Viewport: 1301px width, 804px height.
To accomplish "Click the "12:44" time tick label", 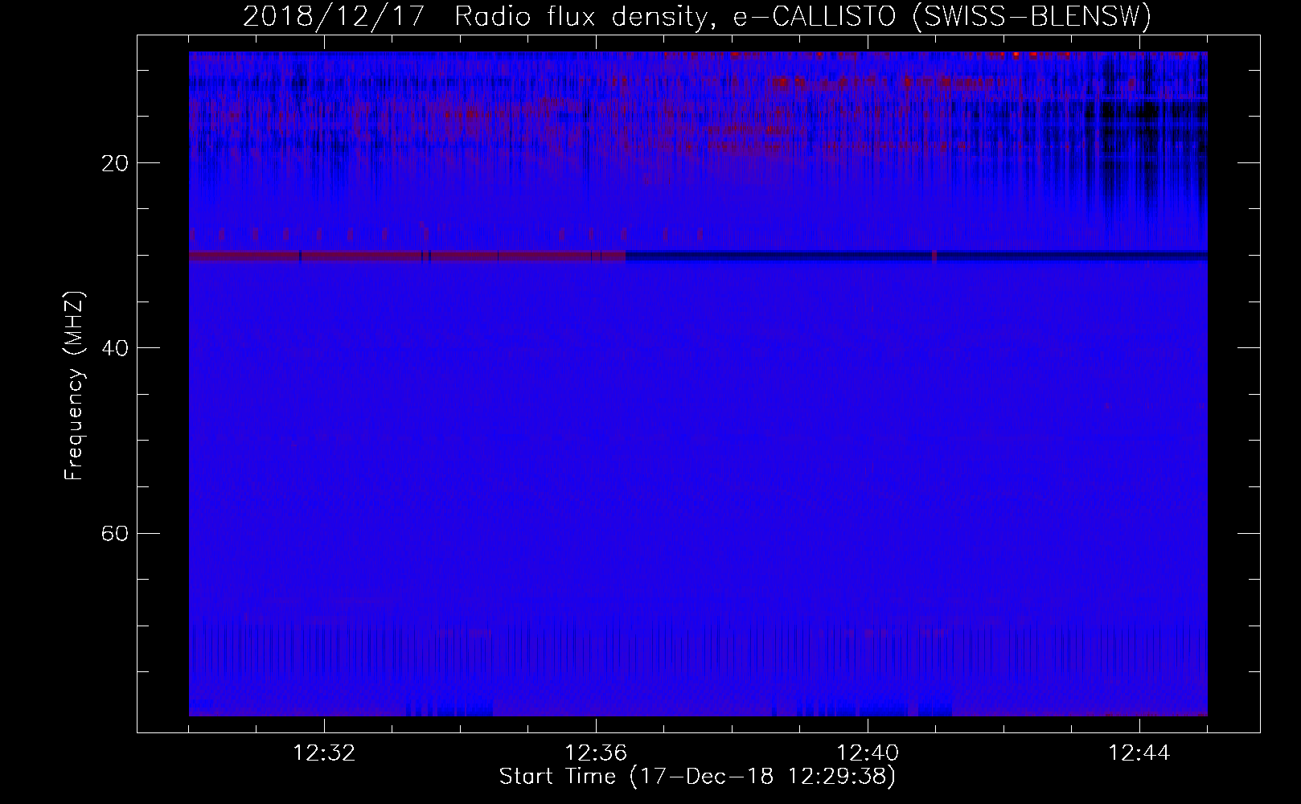I will [x=1139, y=753].
